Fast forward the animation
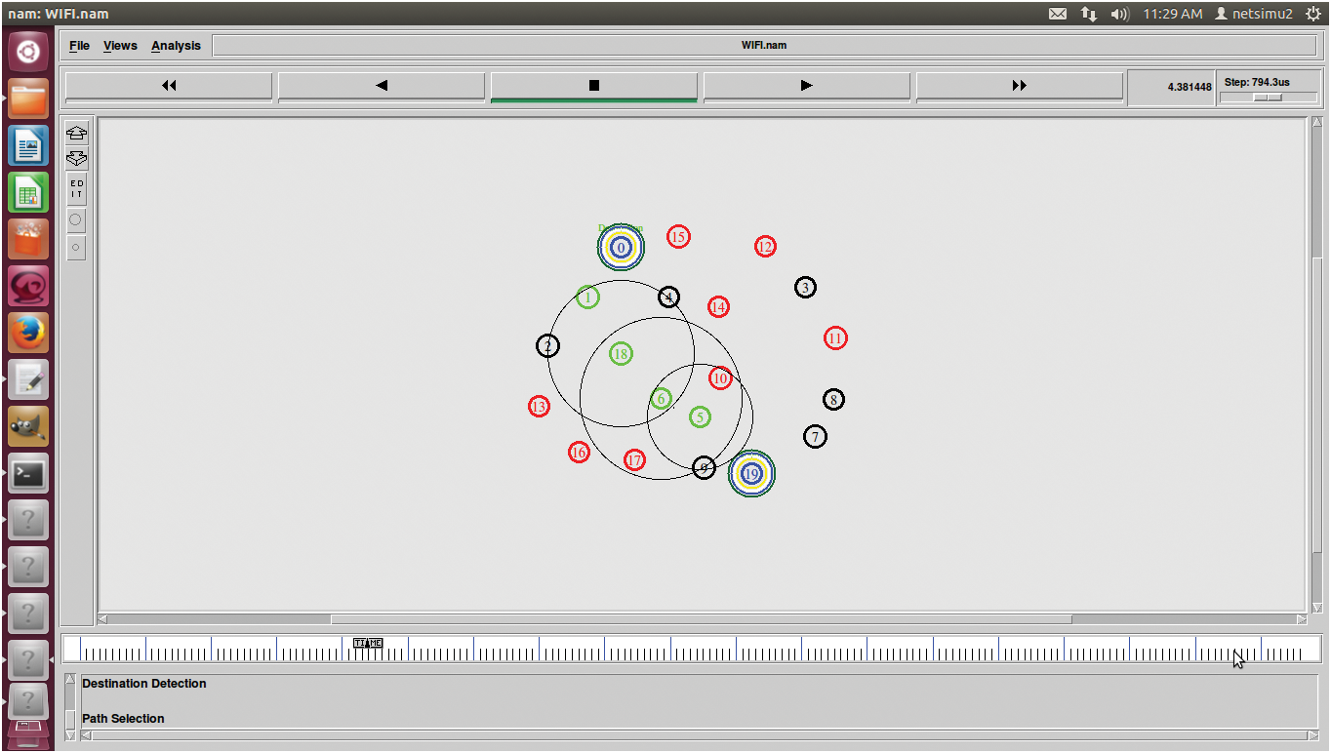Viewport: 1331px width, 753px height. (x=1019, y=86)
